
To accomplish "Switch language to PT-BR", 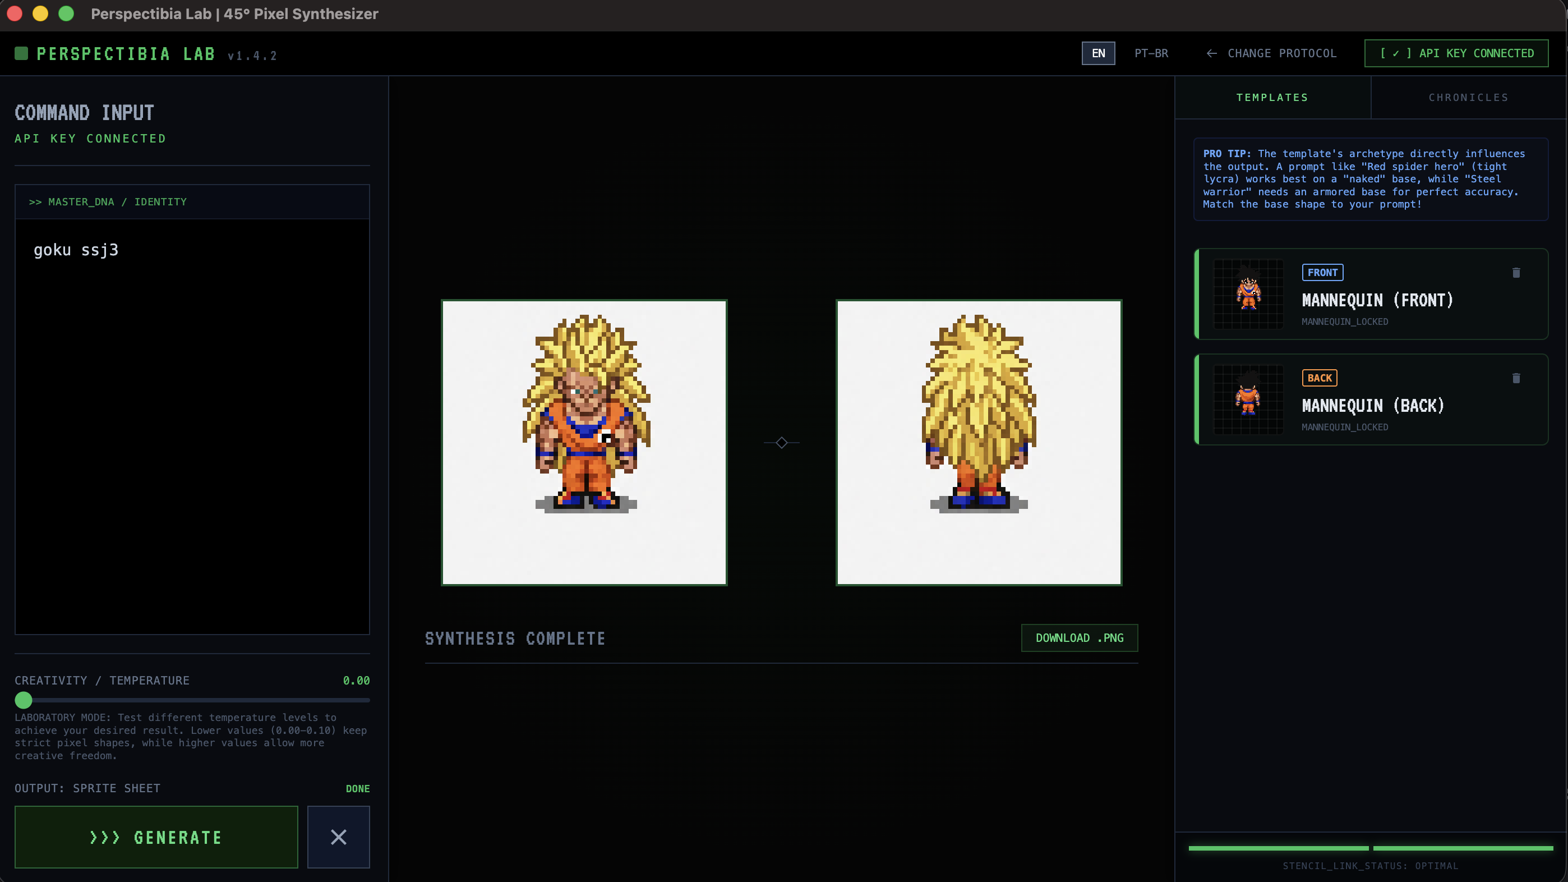I will click(x=1151, y=54).
